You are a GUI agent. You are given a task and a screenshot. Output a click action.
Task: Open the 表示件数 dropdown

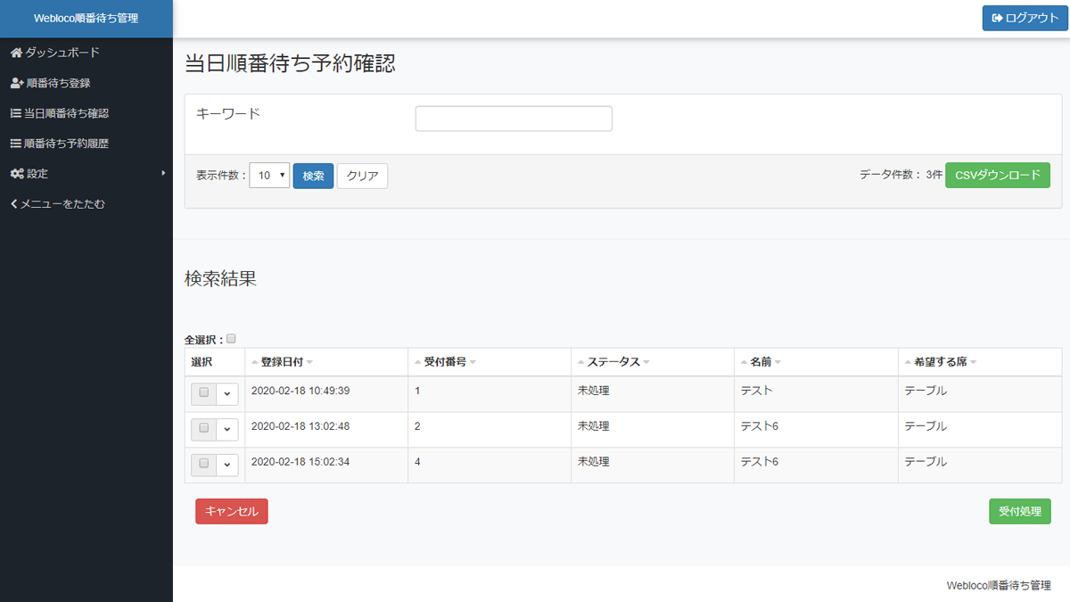coord(269,176)
